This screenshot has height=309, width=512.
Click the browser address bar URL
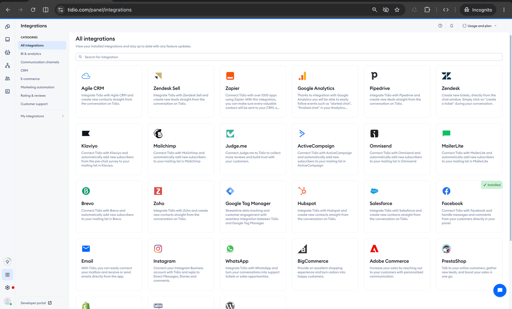[100, 10]
